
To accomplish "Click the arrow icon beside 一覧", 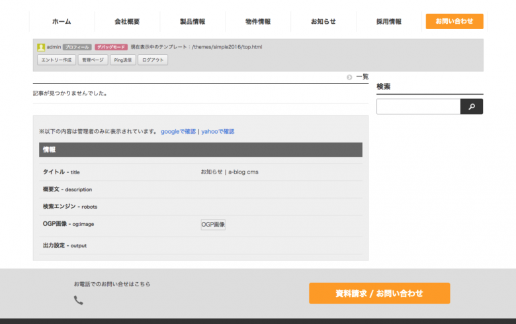I will coord(349,78).
